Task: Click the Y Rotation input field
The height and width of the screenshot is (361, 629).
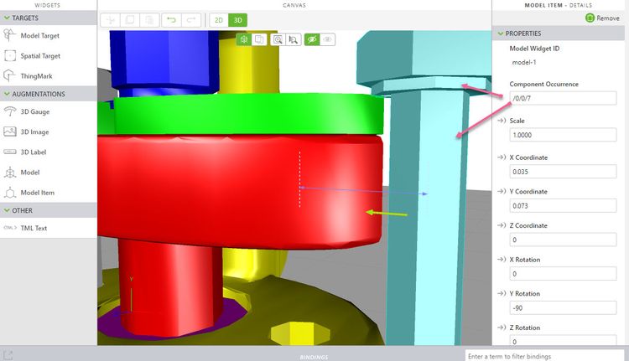Action: 563,307
